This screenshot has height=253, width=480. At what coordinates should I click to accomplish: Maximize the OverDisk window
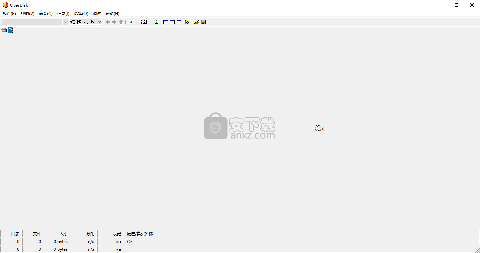[456, 5]
